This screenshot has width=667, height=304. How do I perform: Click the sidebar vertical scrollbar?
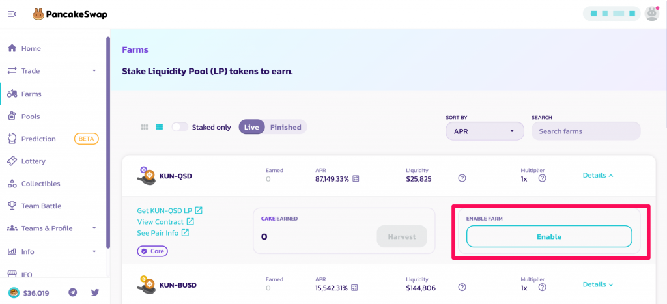(108, 143)
